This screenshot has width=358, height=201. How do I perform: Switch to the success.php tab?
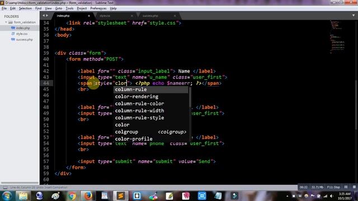pos(159,16)
